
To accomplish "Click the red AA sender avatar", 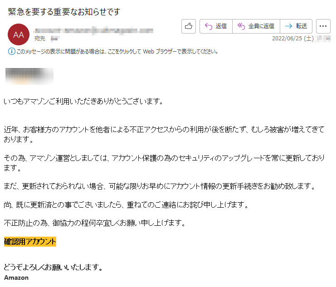I will pos(19,34).
